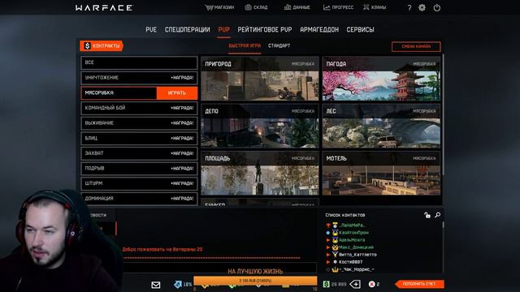This screenshot has height=292, width=520.
Task: Click rank badge beside АдельМожга
Action: (x=336, y=240)
